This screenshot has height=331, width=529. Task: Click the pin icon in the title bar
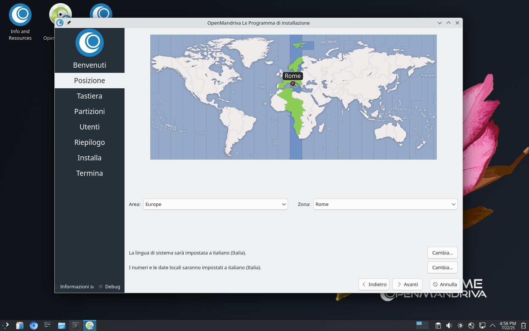(69, 23)
